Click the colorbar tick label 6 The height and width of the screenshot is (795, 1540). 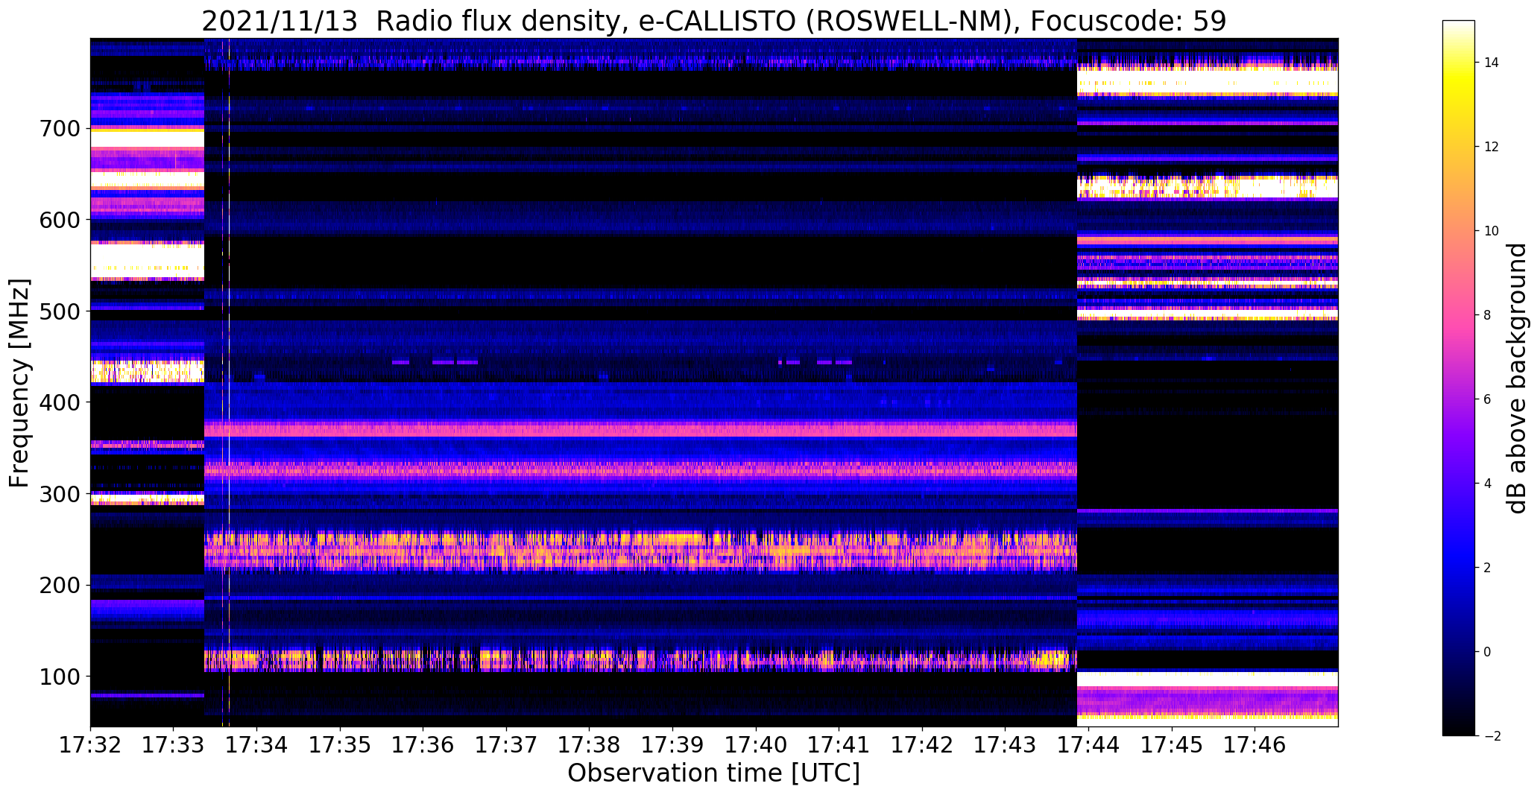tap(1488, 399)
